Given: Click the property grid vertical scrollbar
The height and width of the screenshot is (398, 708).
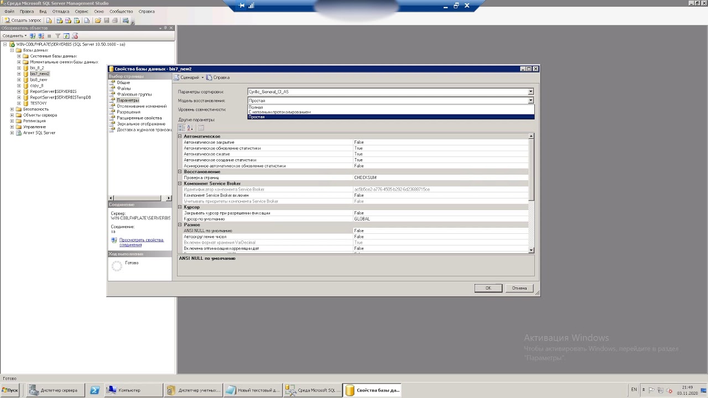Looking at the screenshot, I should (x=532, y=195).
